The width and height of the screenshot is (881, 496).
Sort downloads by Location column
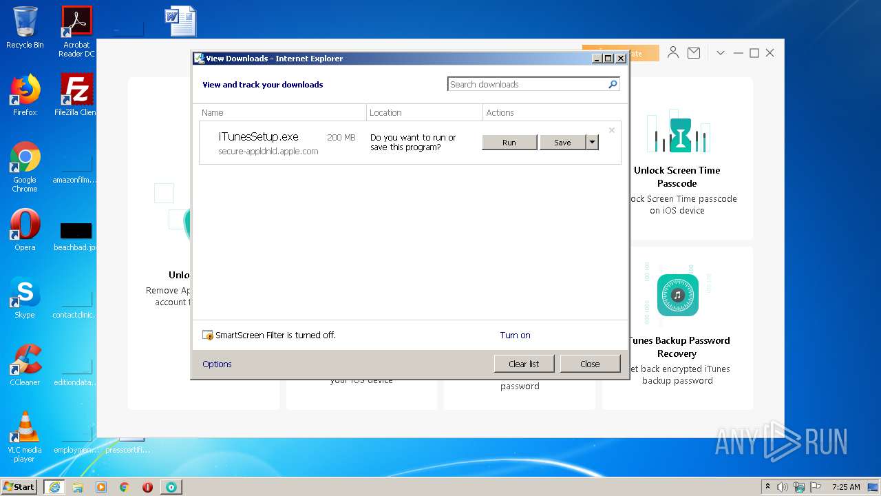pos(425,112)
